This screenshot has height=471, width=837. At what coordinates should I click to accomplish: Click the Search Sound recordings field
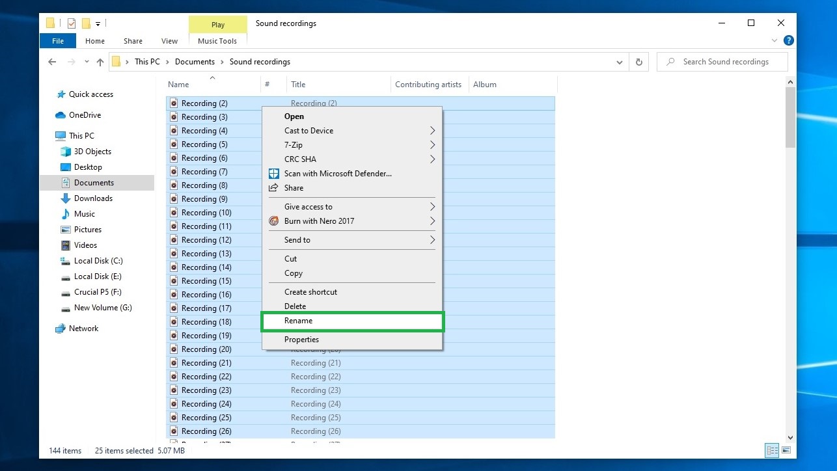722,62
